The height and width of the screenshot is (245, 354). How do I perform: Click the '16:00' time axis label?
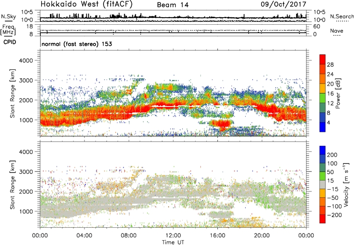(218, 236)
